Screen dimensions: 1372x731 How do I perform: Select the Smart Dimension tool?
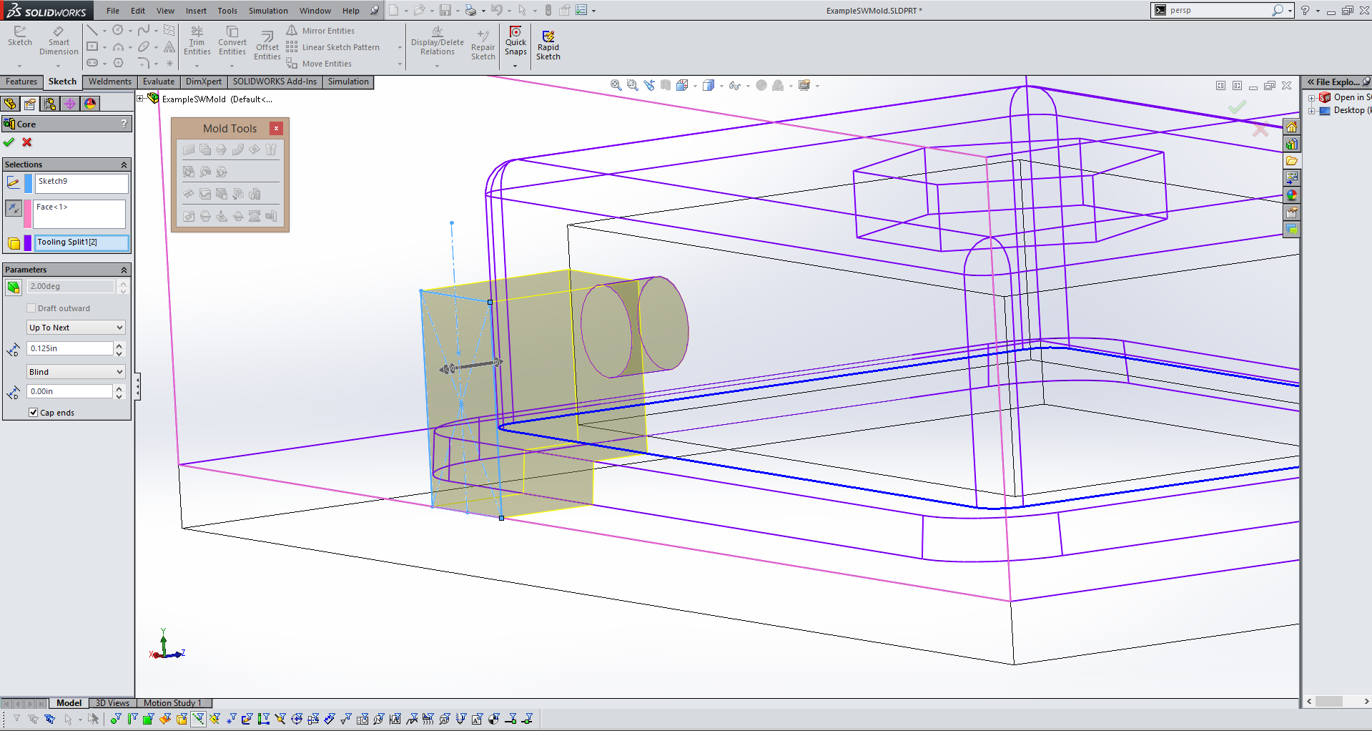pyautogui.click(x=59, y=41)
